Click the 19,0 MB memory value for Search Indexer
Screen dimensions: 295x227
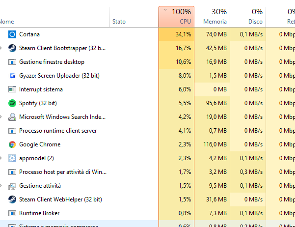[x=216, y=117]
